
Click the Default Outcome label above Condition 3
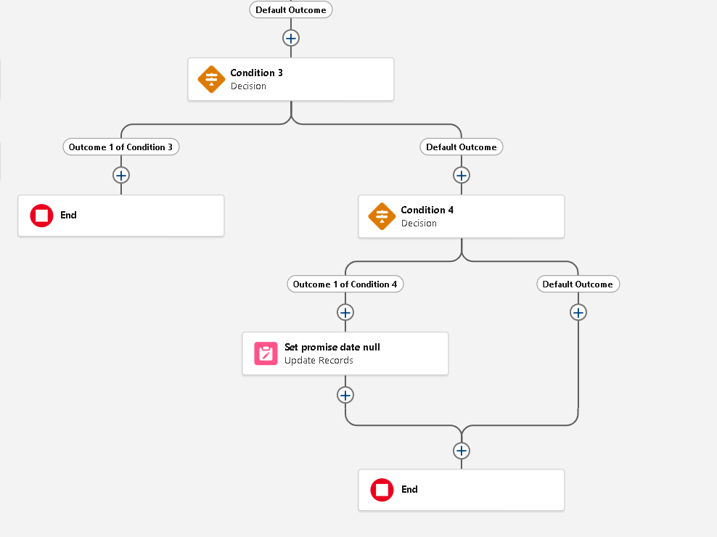tap(291, 10)
